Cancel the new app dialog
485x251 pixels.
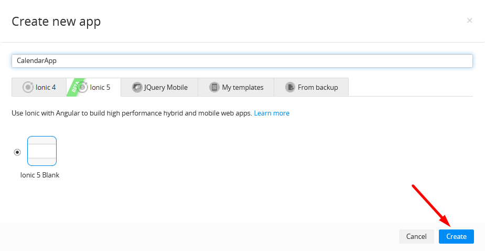point(416,236)
